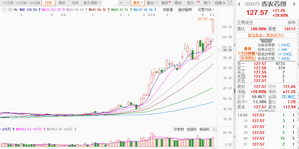Image resolution: width=299 pixels, height=149 pixels.
Task: Expand quote details with small down arrow
Action: click(266, 111)
